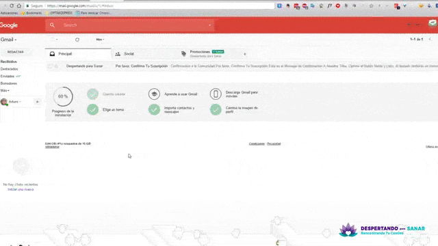
Task: Click the Promociones tab tag icon
Action: [183, 54]
